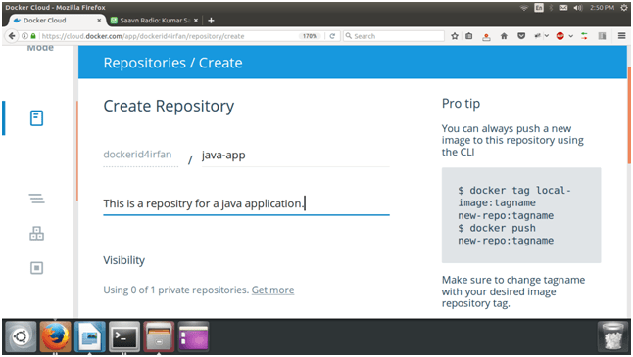Expand the Adblock Plus dropdown arrow

coord(571,36)
